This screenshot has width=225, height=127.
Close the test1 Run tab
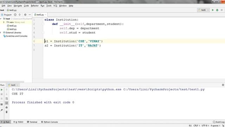pyautogui.click(x=17, y=85)
